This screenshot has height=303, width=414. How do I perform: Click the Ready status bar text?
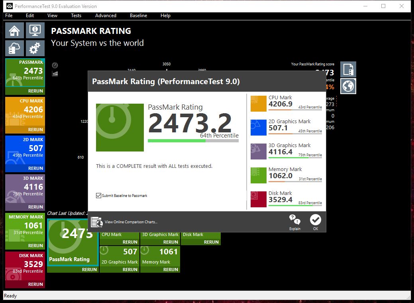click(11, 295)
